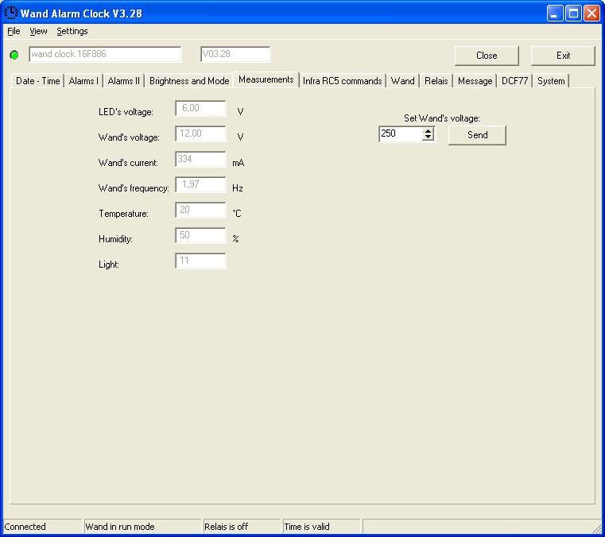Click the green connection status LED
605x537 pixels.
14,55
